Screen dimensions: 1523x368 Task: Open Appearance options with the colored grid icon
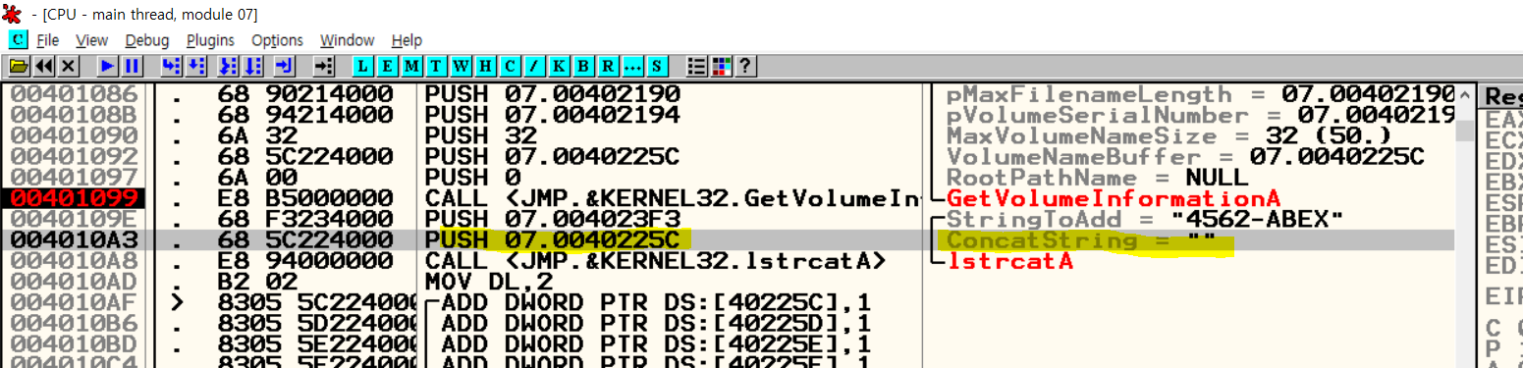721,67
